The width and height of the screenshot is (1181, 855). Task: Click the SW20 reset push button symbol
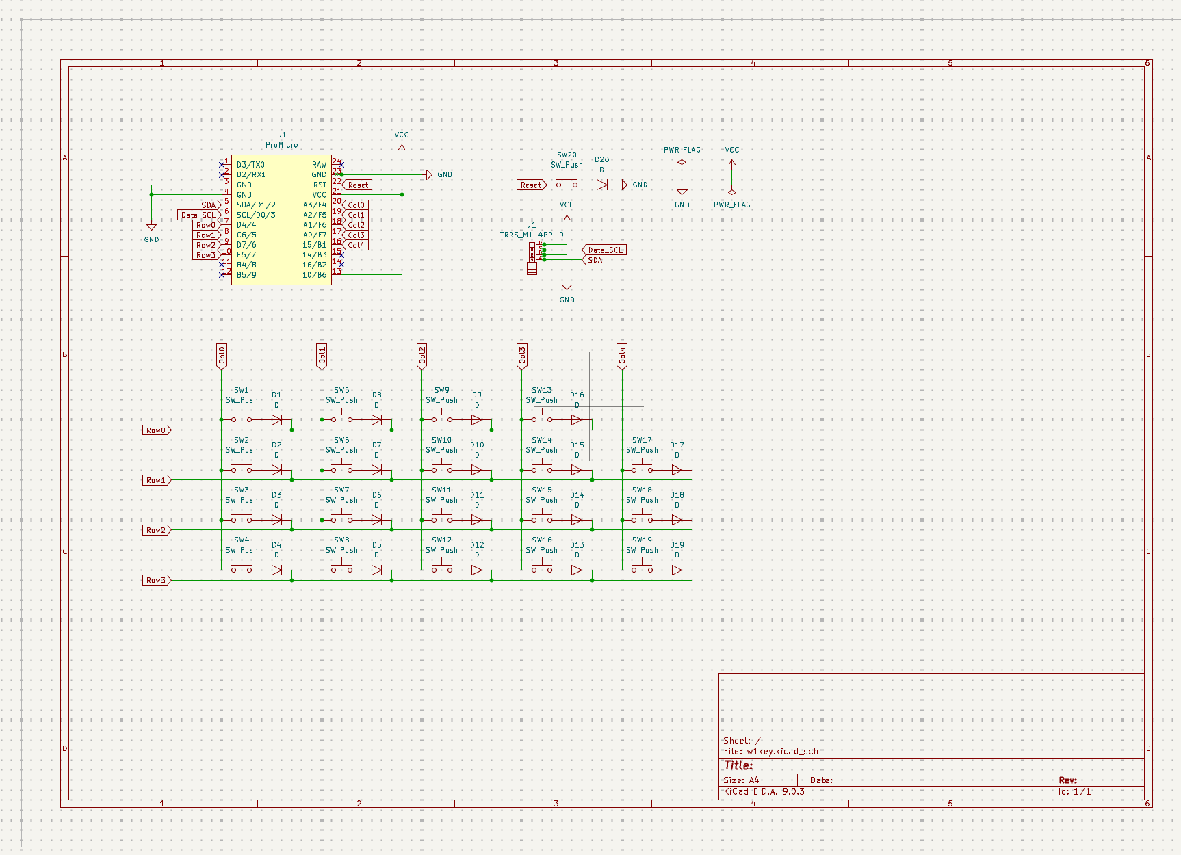coord(567,184)
